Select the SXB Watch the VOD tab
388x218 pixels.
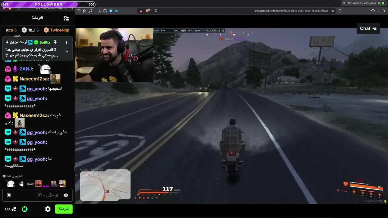pyautogui.click(x=364, y=3)
